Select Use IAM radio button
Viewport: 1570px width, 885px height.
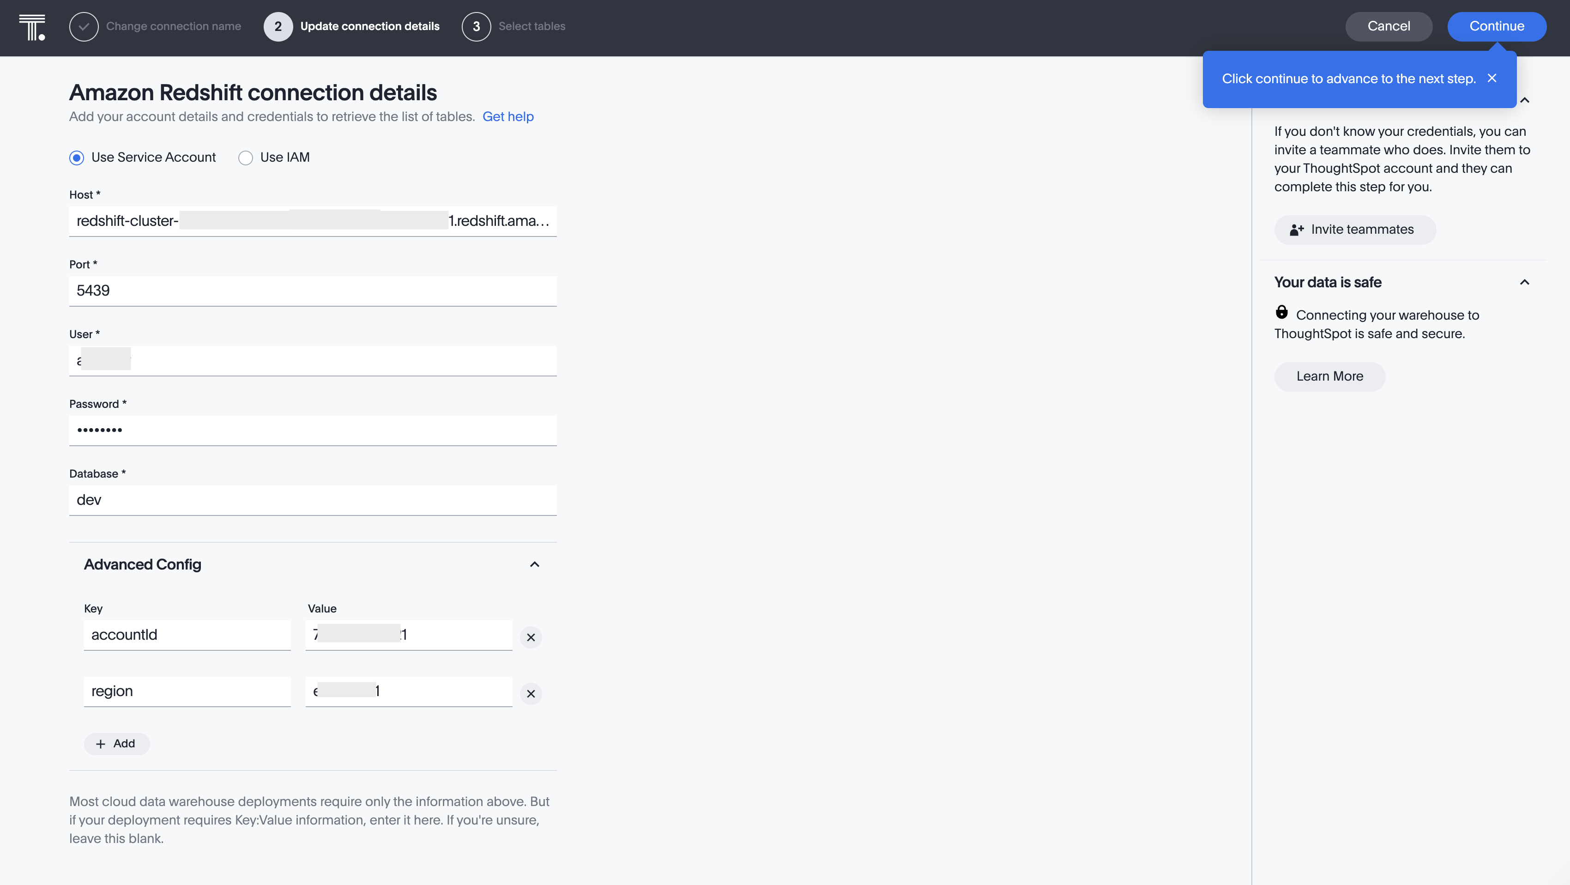click(x=245, y=158)
